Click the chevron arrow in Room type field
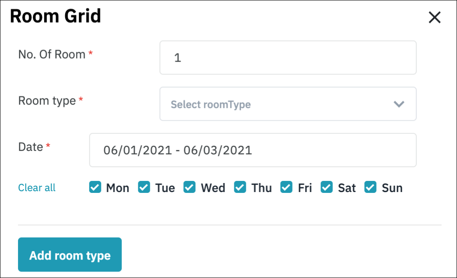 399,104
